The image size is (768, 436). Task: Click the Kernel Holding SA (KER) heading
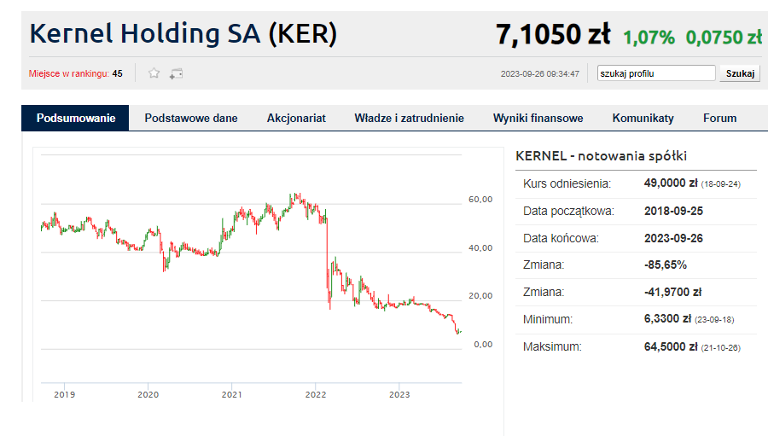click(x=183, y=34)
